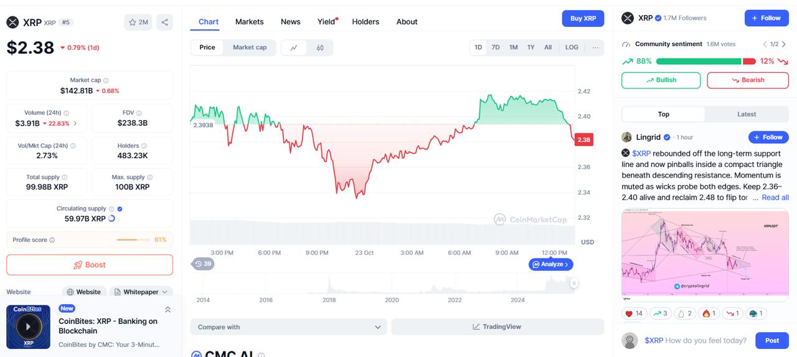The width and height of the screenshot is (797, 357).
Task: Switch the feed to Latest posts
Action: pyautogui.click(x=746, y=114)
